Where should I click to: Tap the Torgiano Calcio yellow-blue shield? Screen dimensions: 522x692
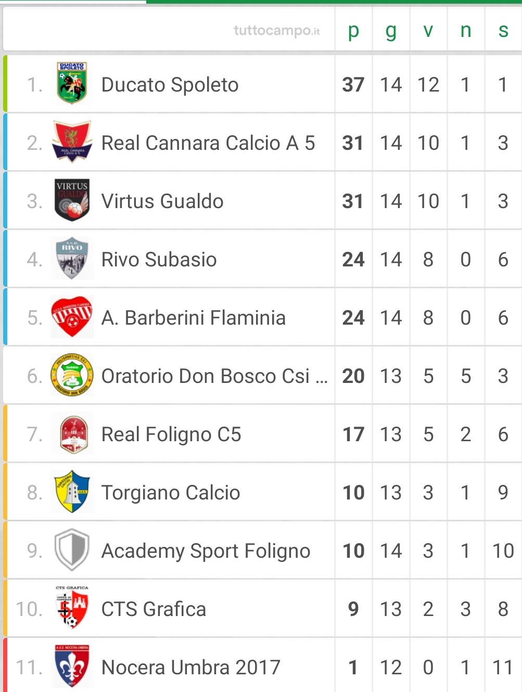click(x=72, y=491)
